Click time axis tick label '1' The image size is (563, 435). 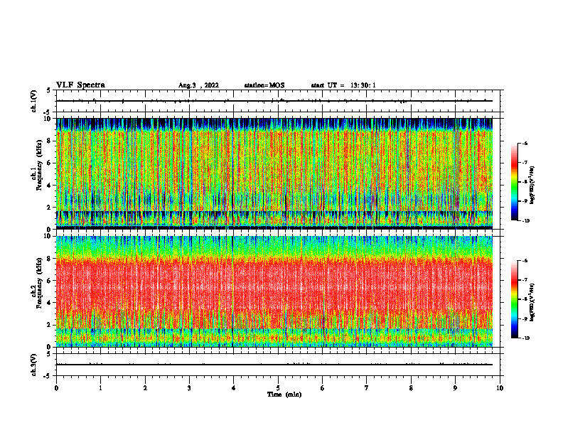pos(100,388)
